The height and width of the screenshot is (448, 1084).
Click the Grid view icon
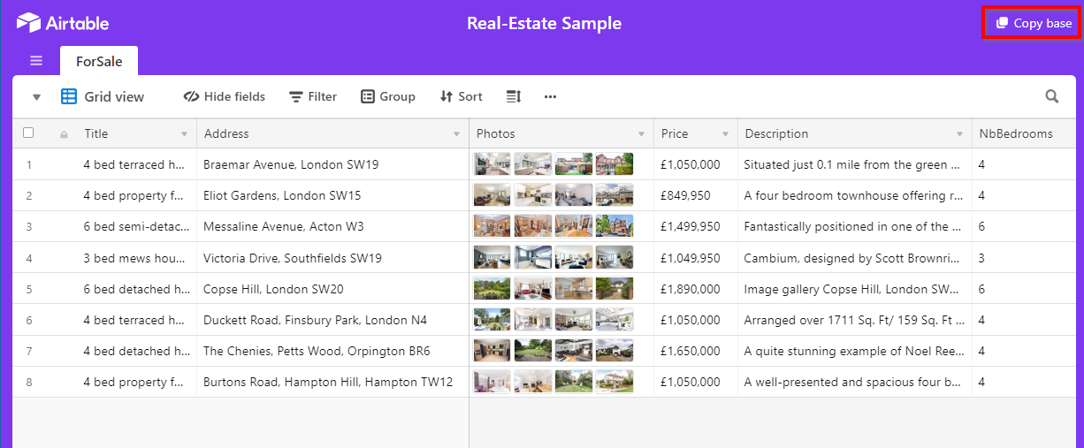(x=69, y=96)
